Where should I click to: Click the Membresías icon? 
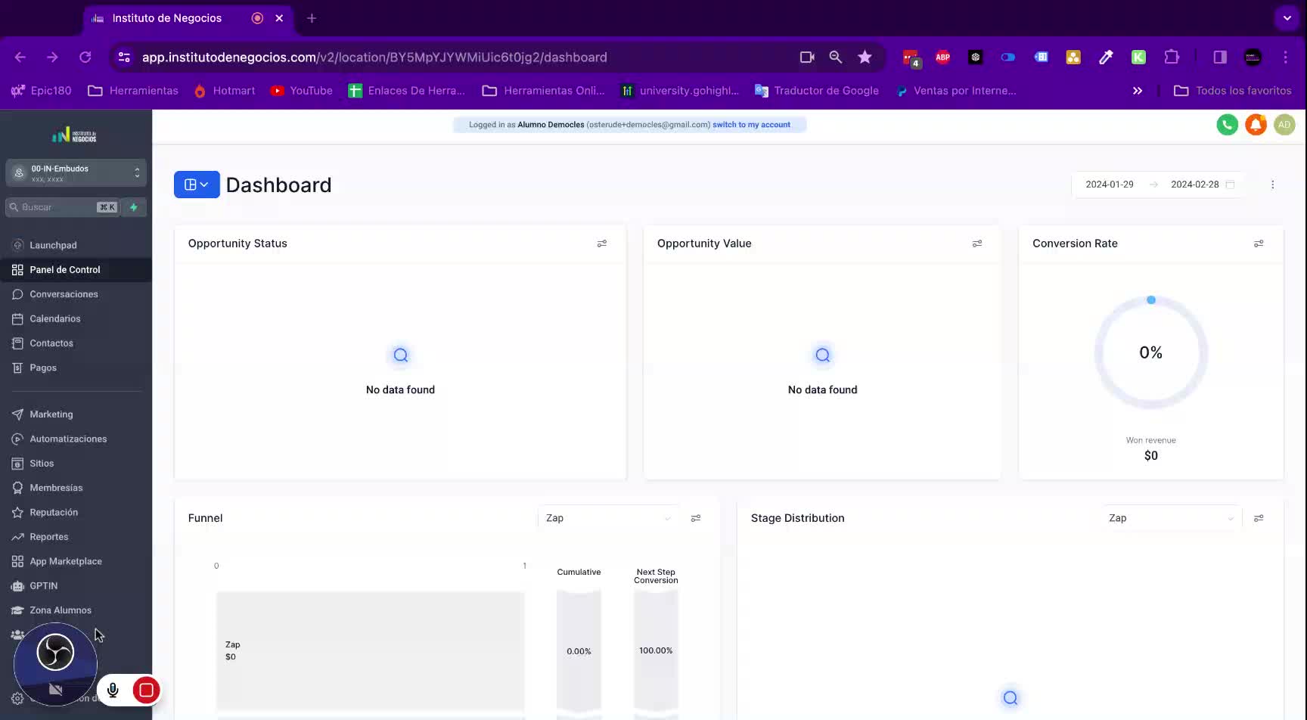tap(17, 488)
